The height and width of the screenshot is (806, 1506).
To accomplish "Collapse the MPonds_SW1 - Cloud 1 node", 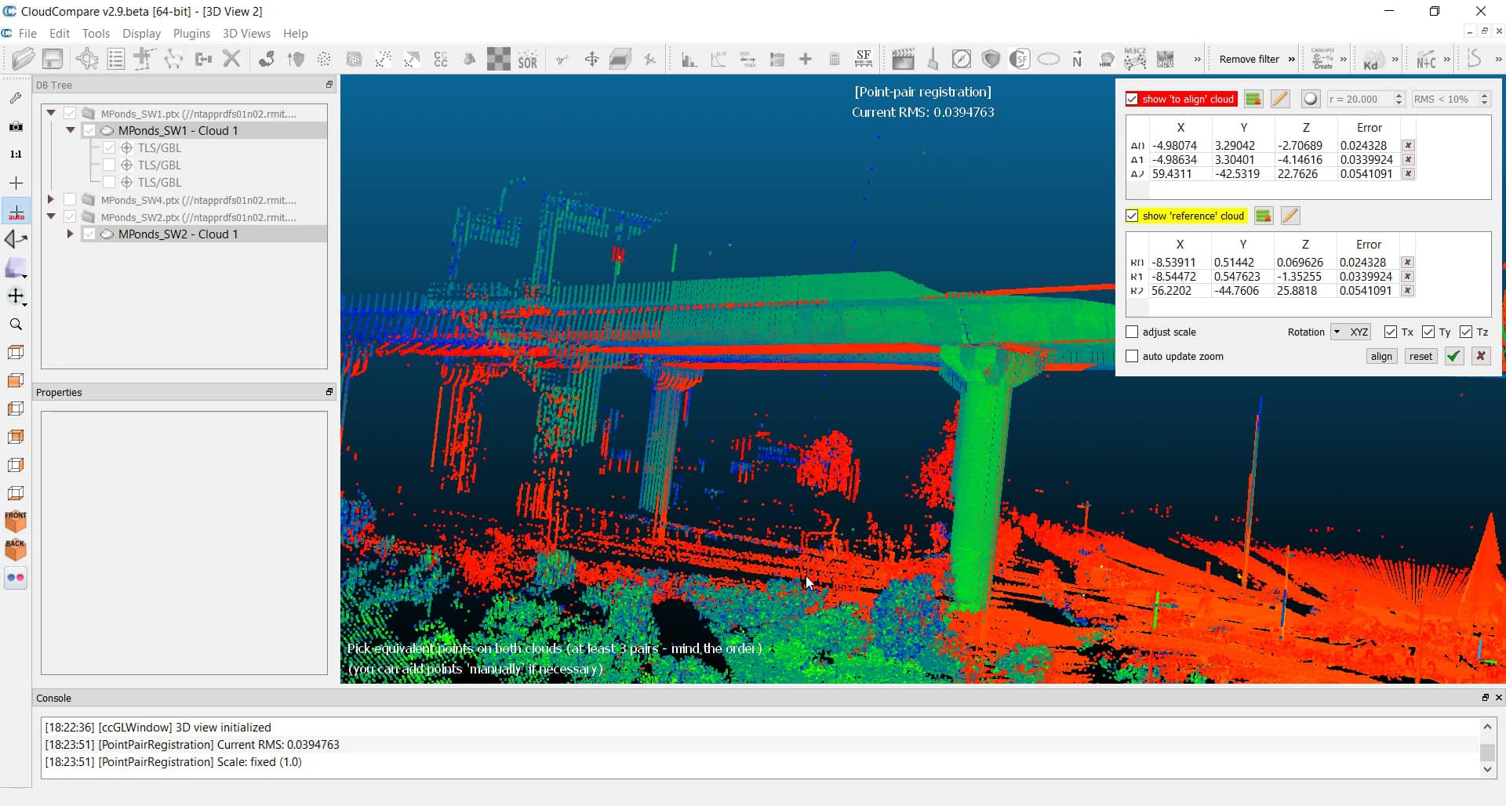I will 71,130.
